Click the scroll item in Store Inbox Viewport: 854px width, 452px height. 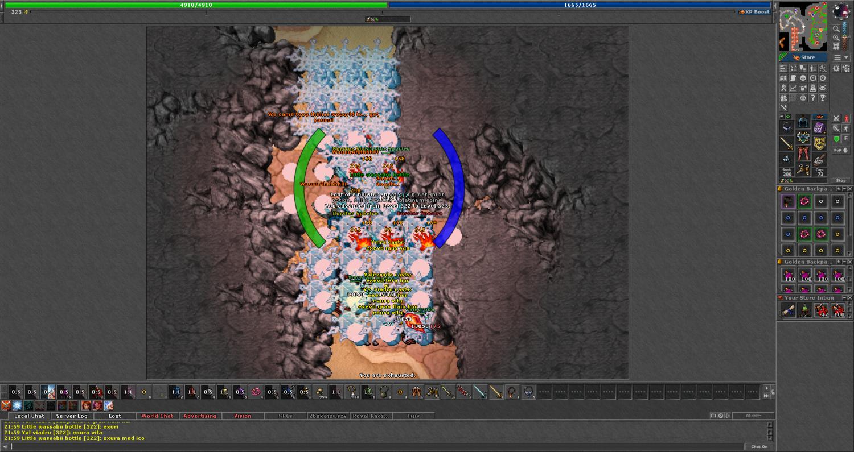pos(788,310)
